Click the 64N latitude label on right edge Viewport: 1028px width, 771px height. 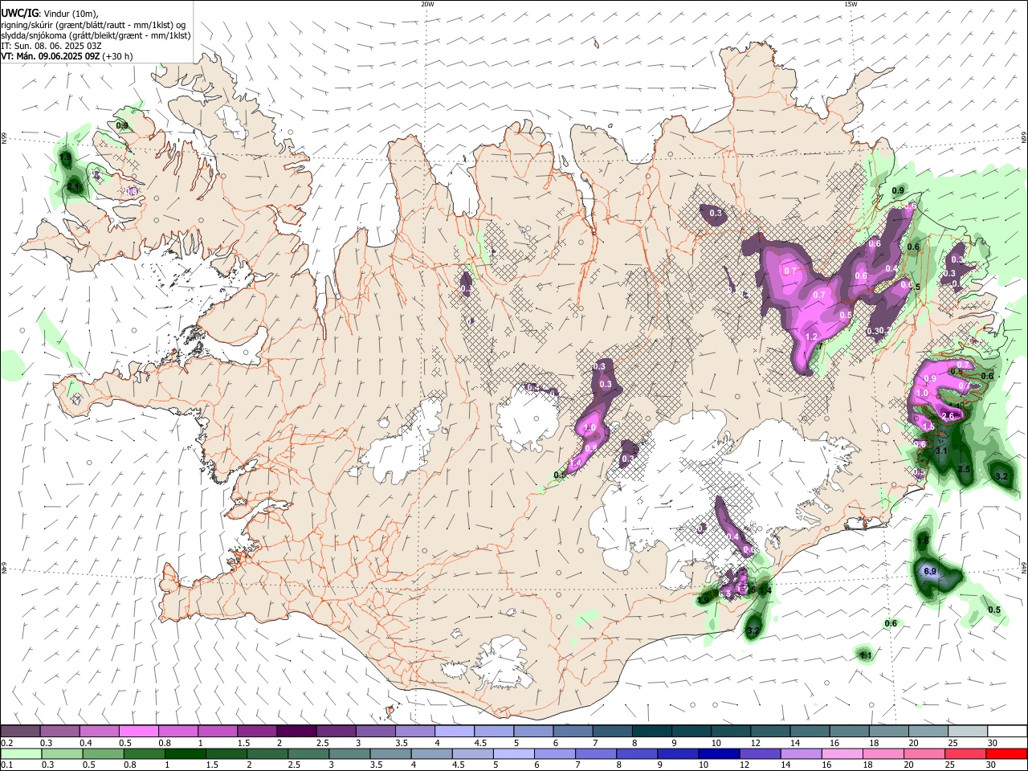click(x=1024, y=568)
